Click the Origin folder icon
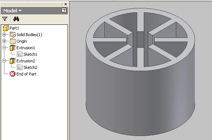212x140 pixels. click(x=13, y=41)
